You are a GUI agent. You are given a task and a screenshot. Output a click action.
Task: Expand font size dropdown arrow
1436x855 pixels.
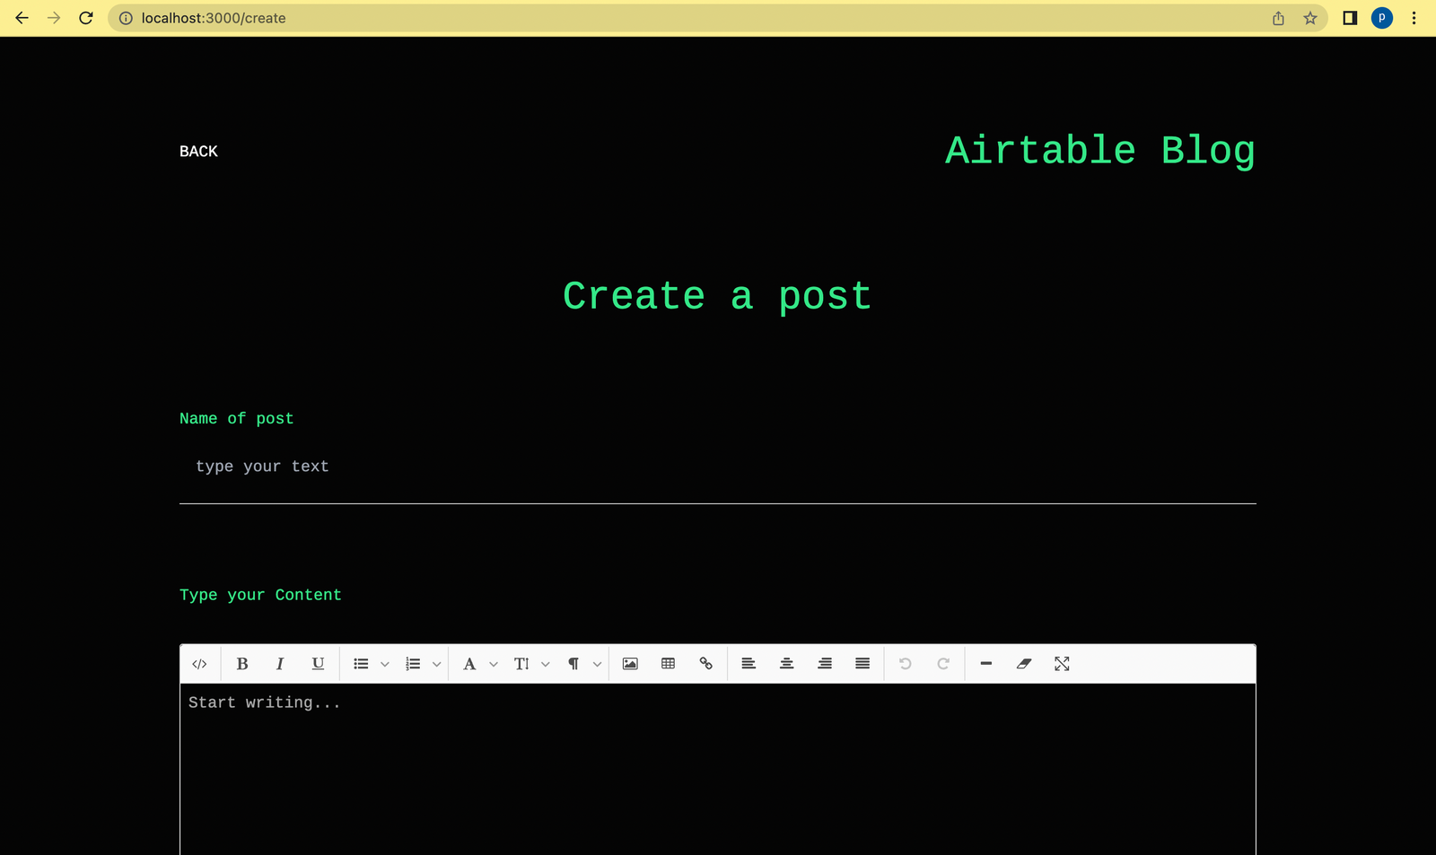(546, 664)
